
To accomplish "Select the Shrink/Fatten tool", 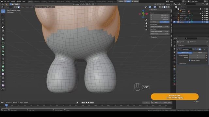I will coord(3,82).
